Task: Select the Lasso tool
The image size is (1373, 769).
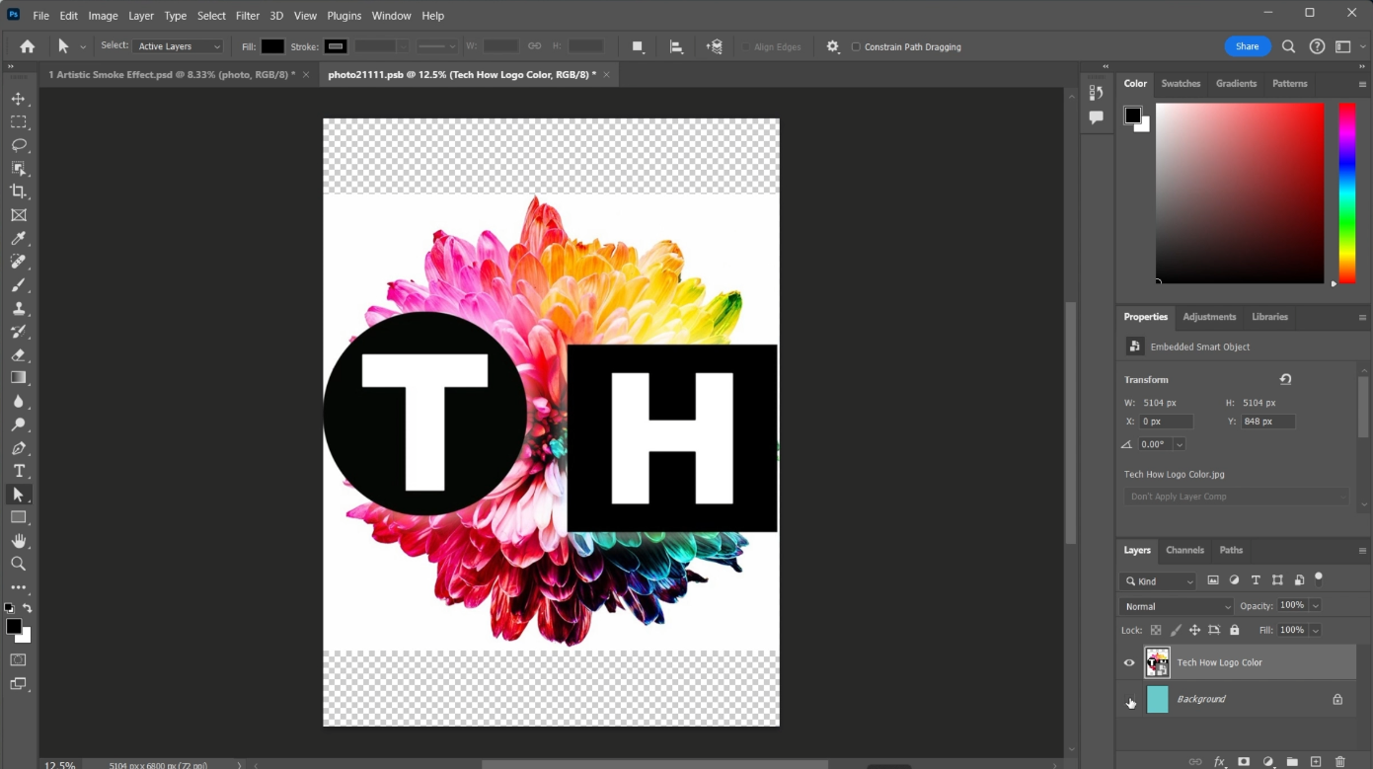Action: tap(18, 145)
